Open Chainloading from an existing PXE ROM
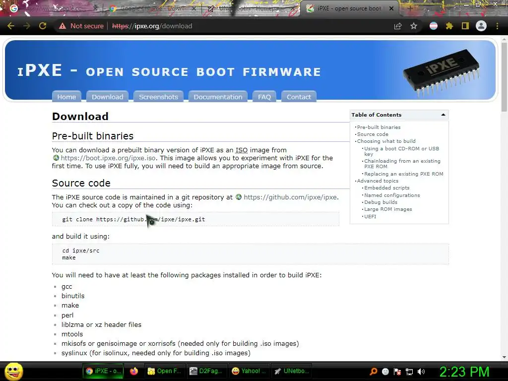 402,164
